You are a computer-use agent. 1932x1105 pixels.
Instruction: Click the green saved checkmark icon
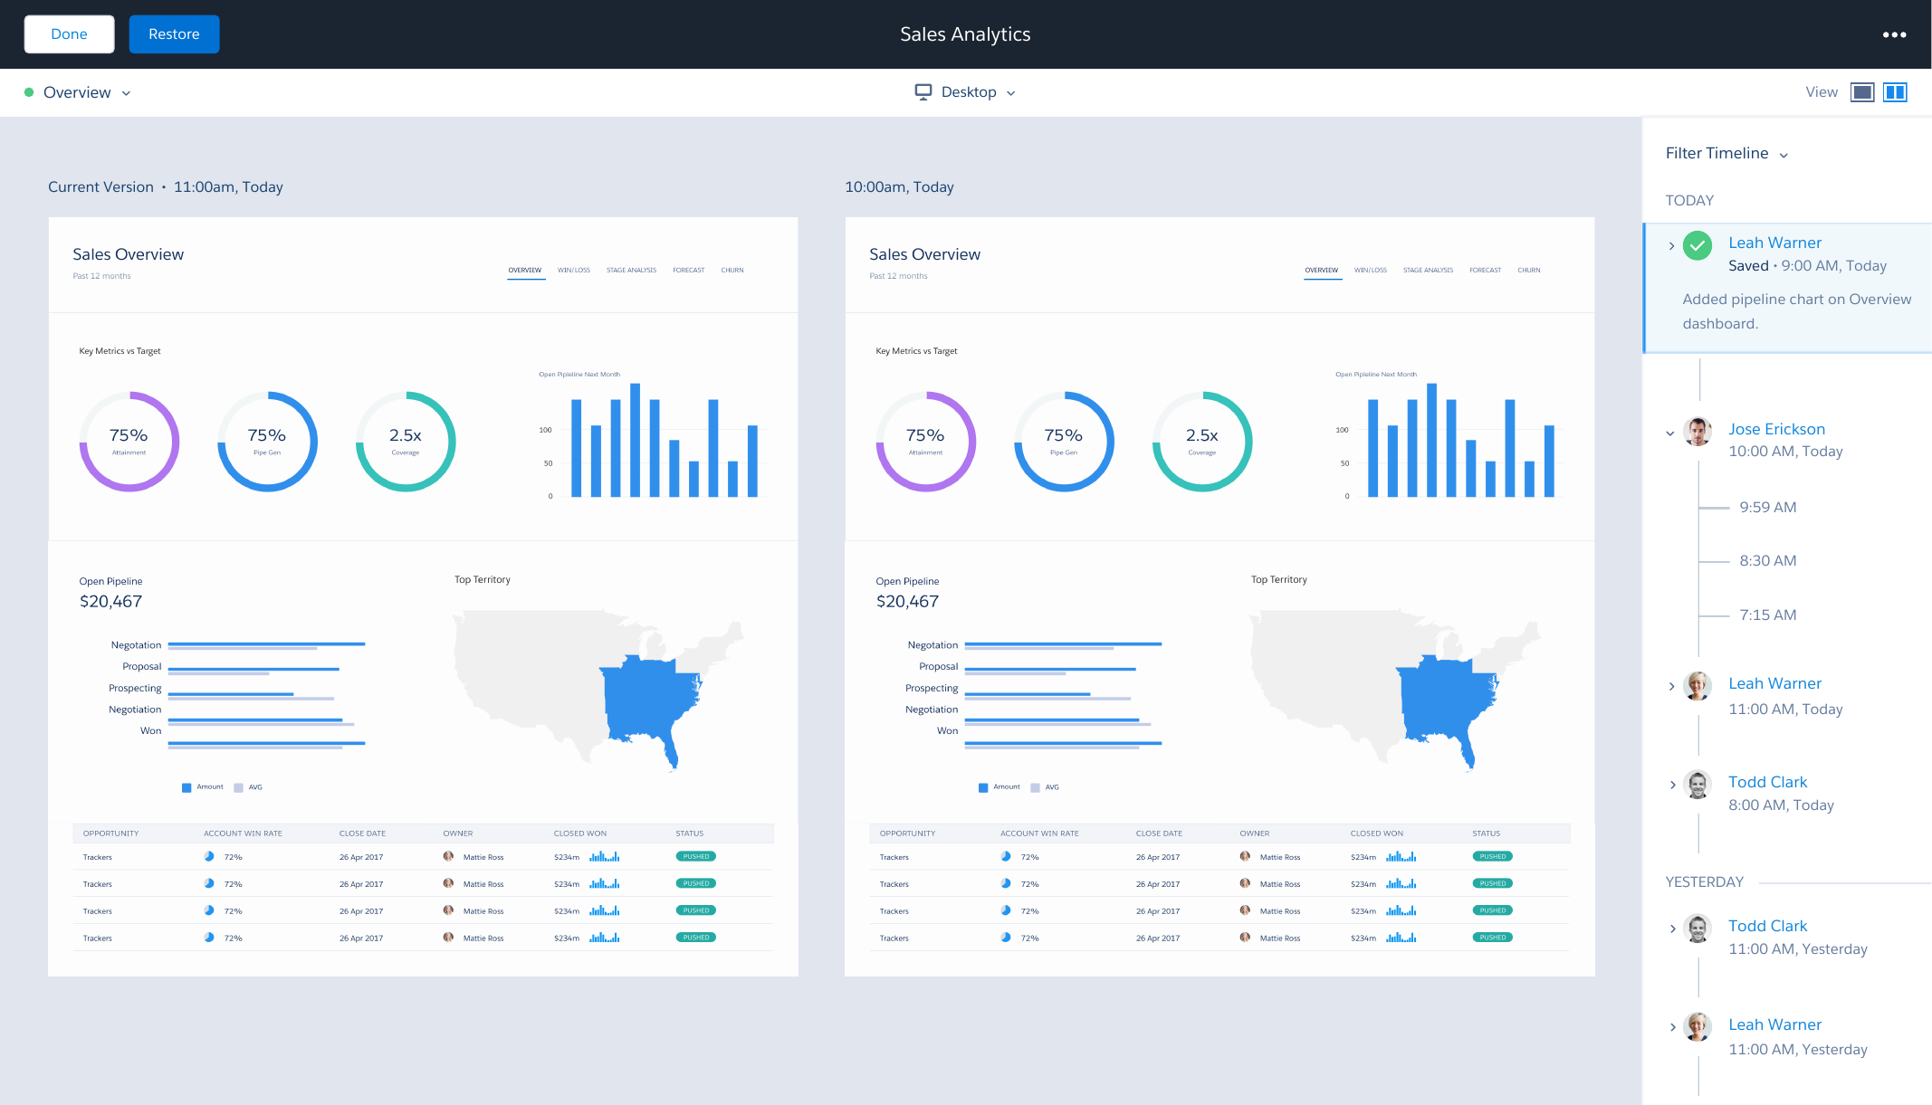click(1698, 245)
